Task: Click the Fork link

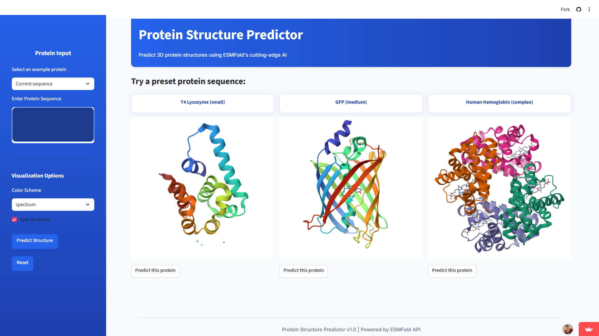Action: point(565,9)
